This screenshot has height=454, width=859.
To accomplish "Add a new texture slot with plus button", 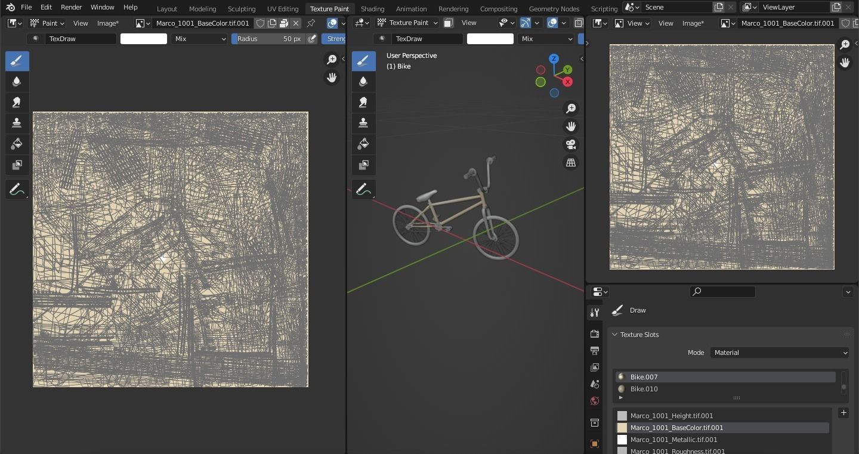I will [x=843, y=413].
